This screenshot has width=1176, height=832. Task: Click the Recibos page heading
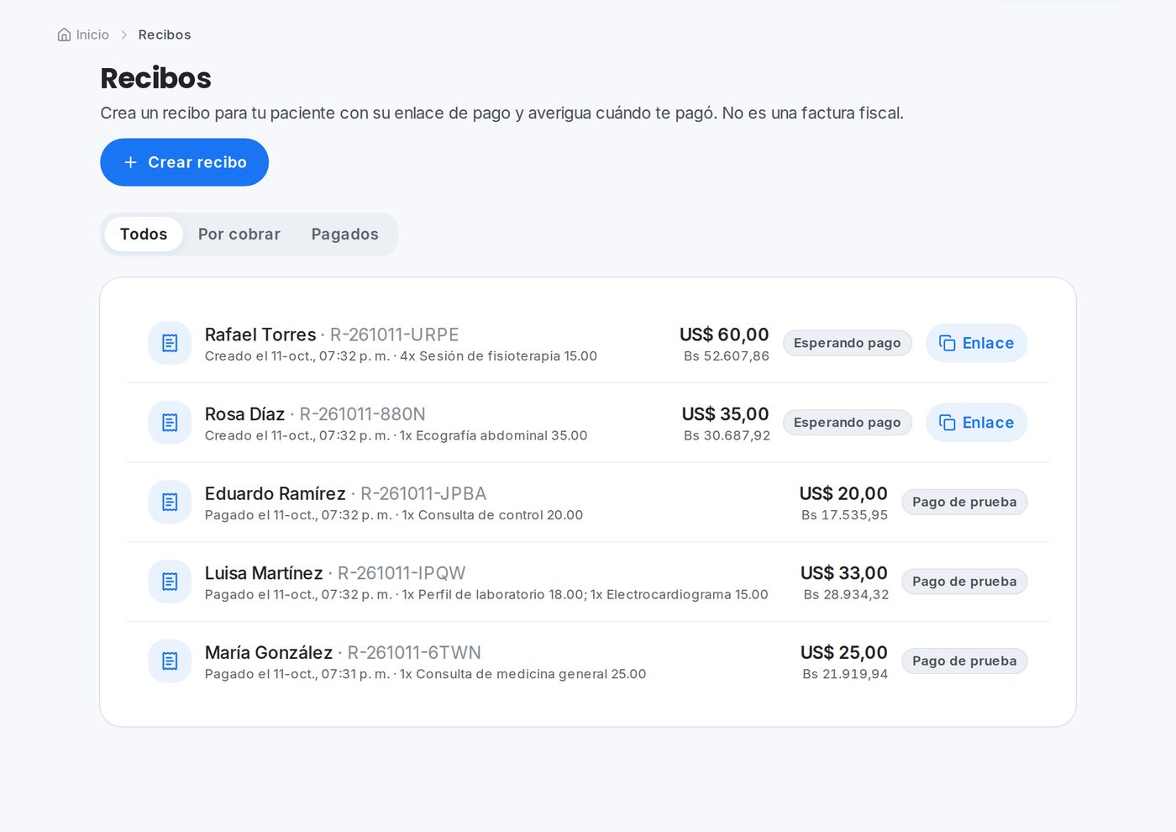155,78
